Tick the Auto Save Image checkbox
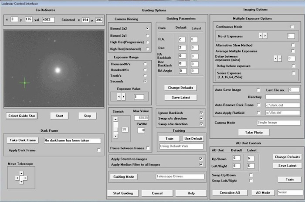 click(258, 89)
